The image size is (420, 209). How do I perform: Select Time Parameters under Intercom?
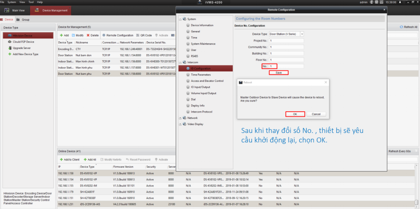201,74
